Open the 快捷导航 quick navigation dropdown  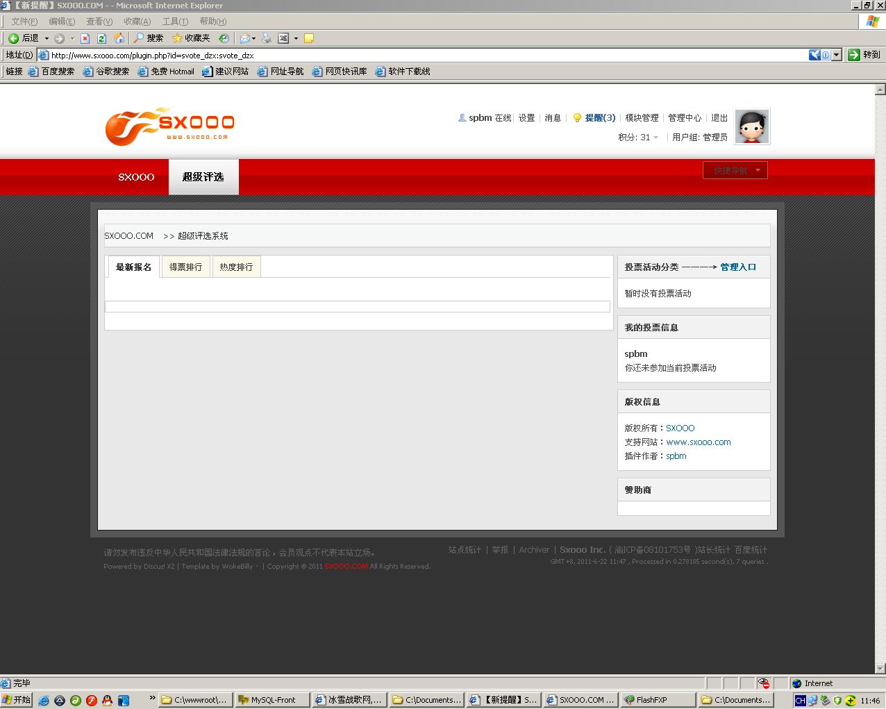click(x=735, y=170)
